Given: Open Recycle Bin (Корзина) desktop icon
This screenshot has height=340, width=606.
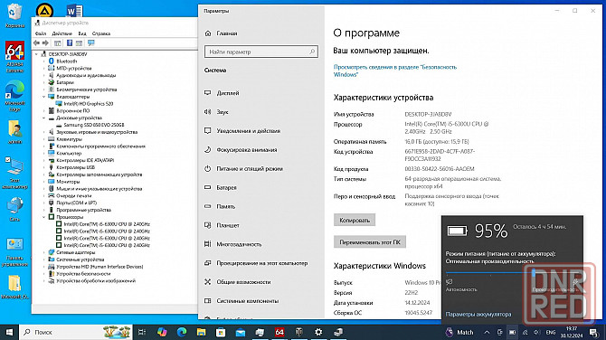Looking at the screenshot, I should (x=14, y=16).
